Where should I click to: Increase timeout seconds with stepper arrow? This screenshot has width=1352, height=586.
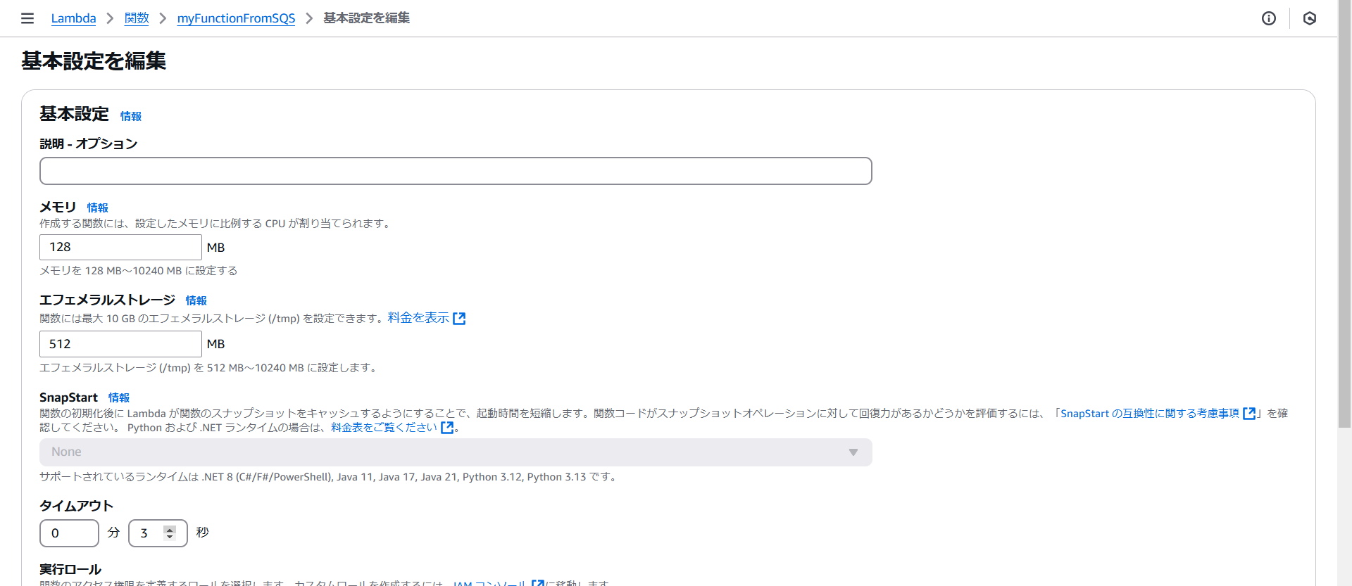tap(170, 529)
